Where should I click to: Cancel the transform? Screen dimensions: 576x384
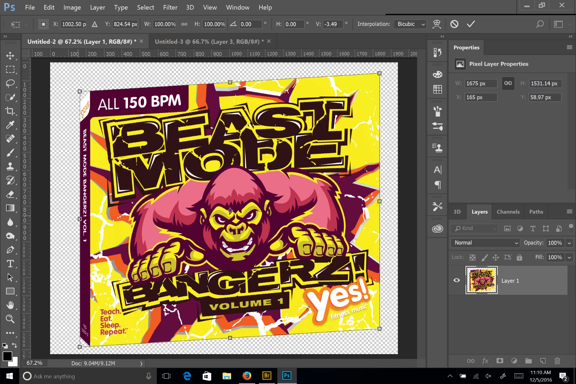click(454, 24)
